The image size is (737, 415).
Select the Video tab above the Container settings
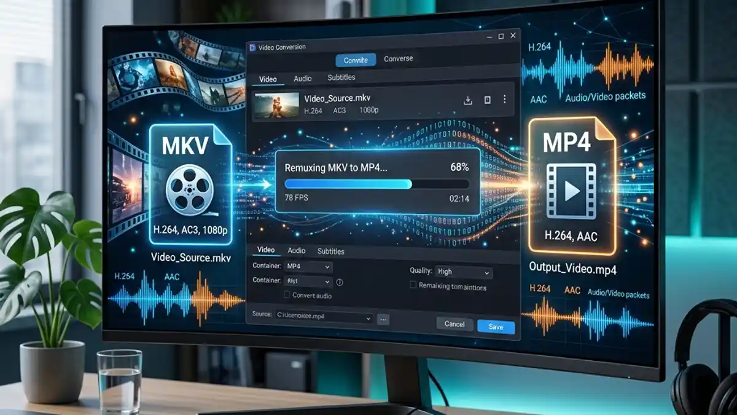(266, 250)
